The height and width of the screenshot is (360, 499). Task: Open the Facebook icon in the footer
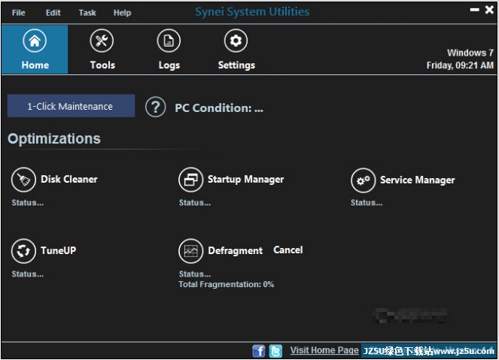(x=259, y=351)
